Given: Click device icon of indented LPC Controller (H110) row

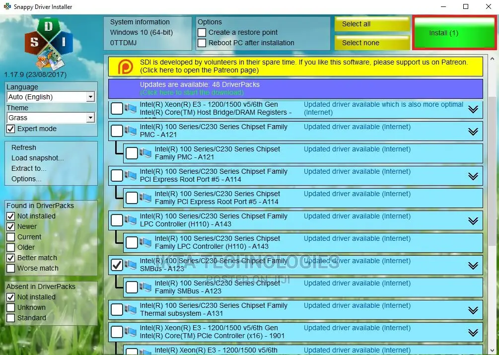Looking at the screenshot, I should 145,242.
